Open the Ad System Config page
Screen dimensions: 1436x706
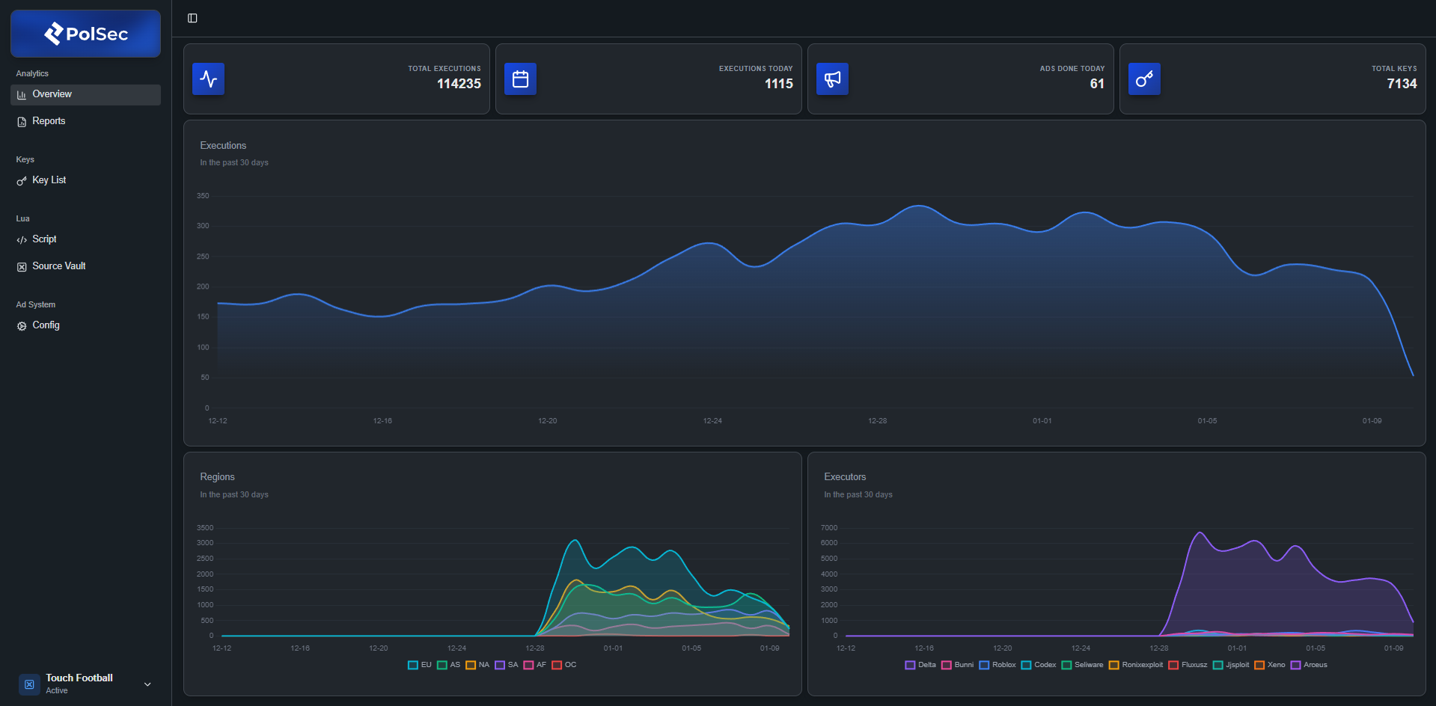point(85,325)
